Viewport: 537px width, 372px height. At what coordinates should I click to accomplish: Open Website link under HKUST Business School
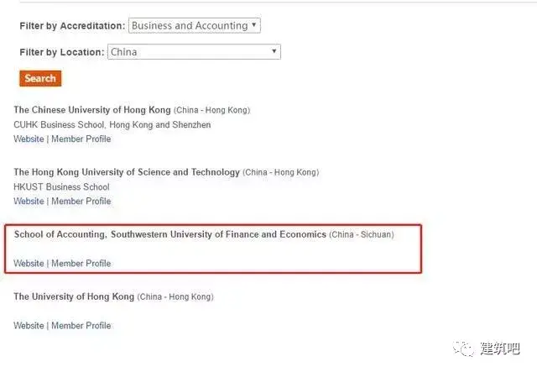coord(29,202)
